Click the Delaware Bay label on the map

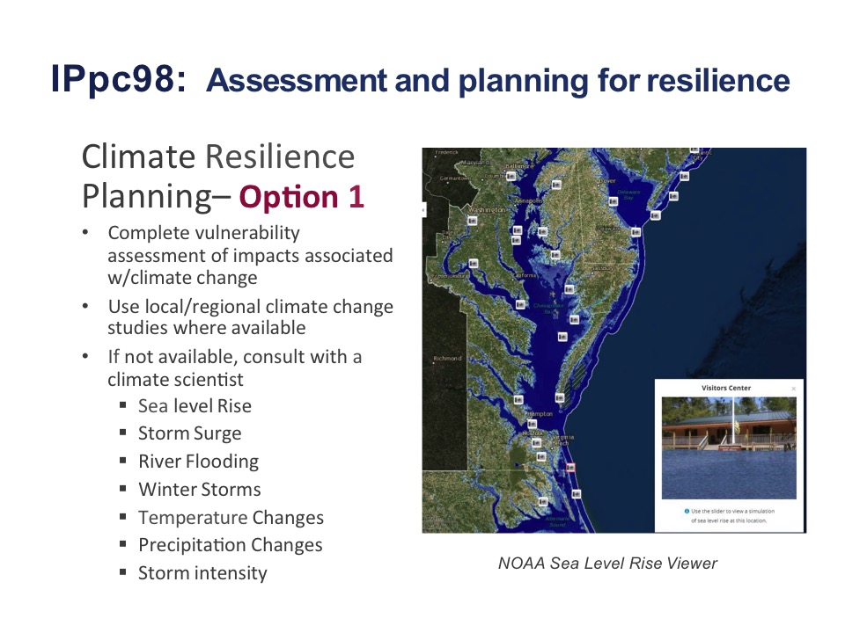[628, 194]
